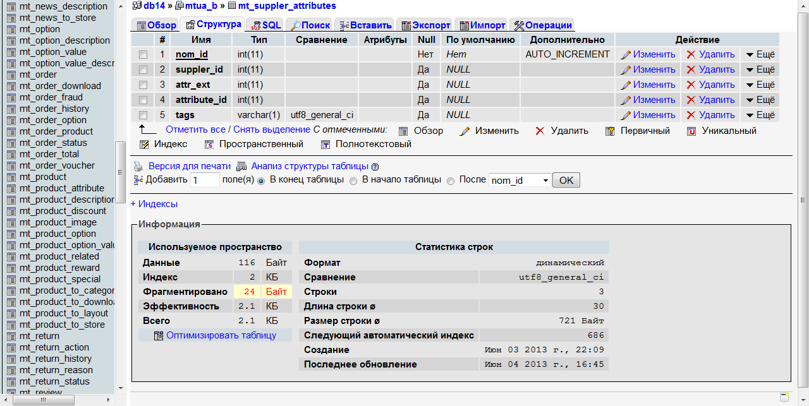This screenshot has height=406, width=809.
Task: Open Ещё dropdown for attribute_id row
Action: (760, 100)
